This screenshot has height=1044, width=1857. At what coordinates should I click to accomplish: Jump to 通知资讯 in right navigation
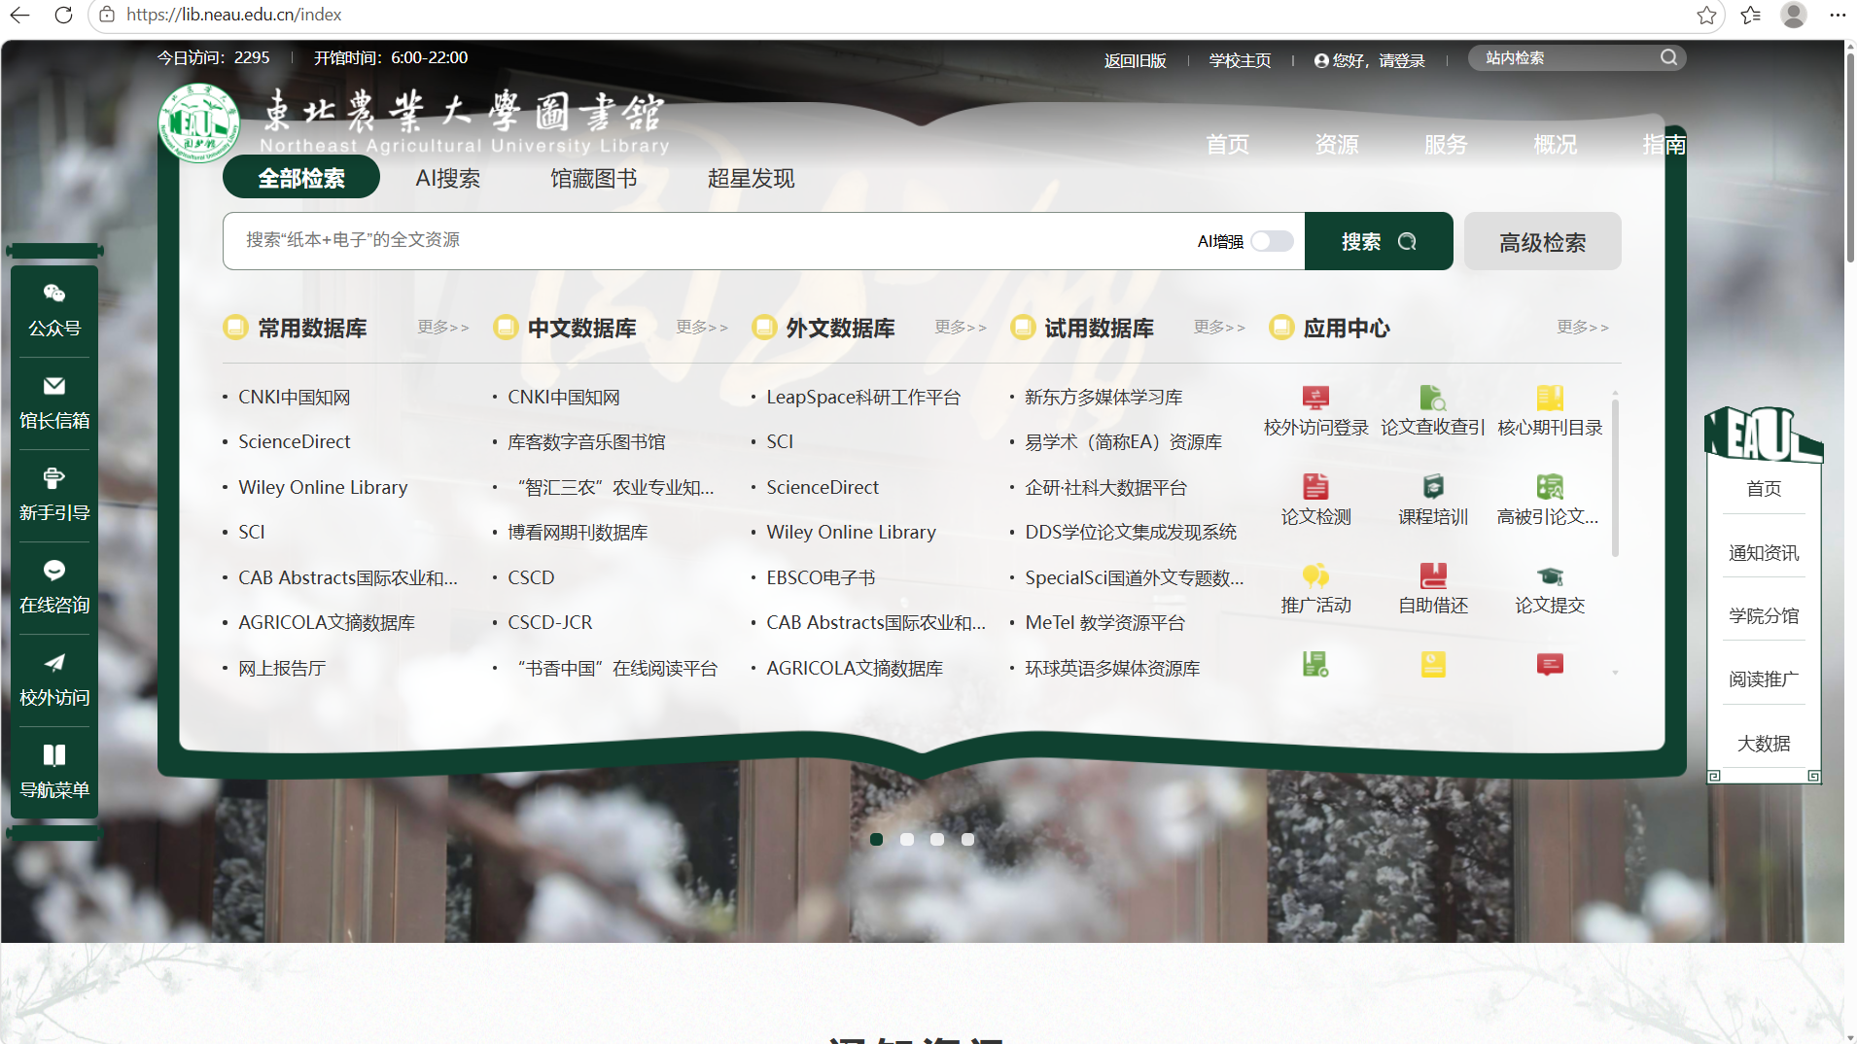tap(1764, 553)
